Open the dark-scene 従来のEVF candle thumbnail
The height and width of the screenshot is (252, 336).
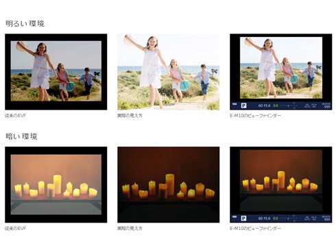tap(56, 185)
